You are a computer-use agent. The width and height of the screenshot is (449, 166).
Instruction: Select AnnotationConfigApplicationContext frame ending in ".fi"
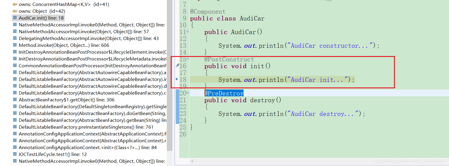click(x=92, y=134)
